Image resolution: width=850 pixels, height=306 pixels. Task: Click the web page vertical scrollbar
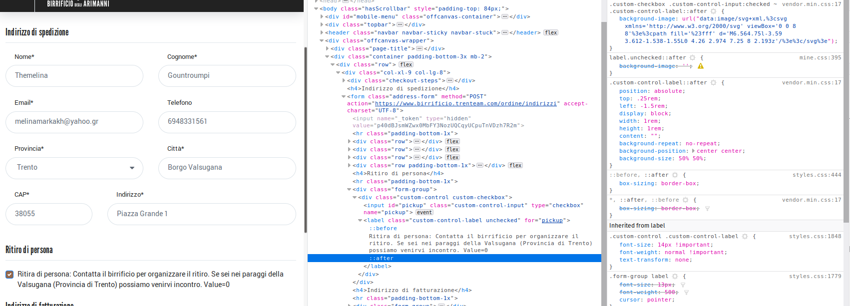[306, 140]
